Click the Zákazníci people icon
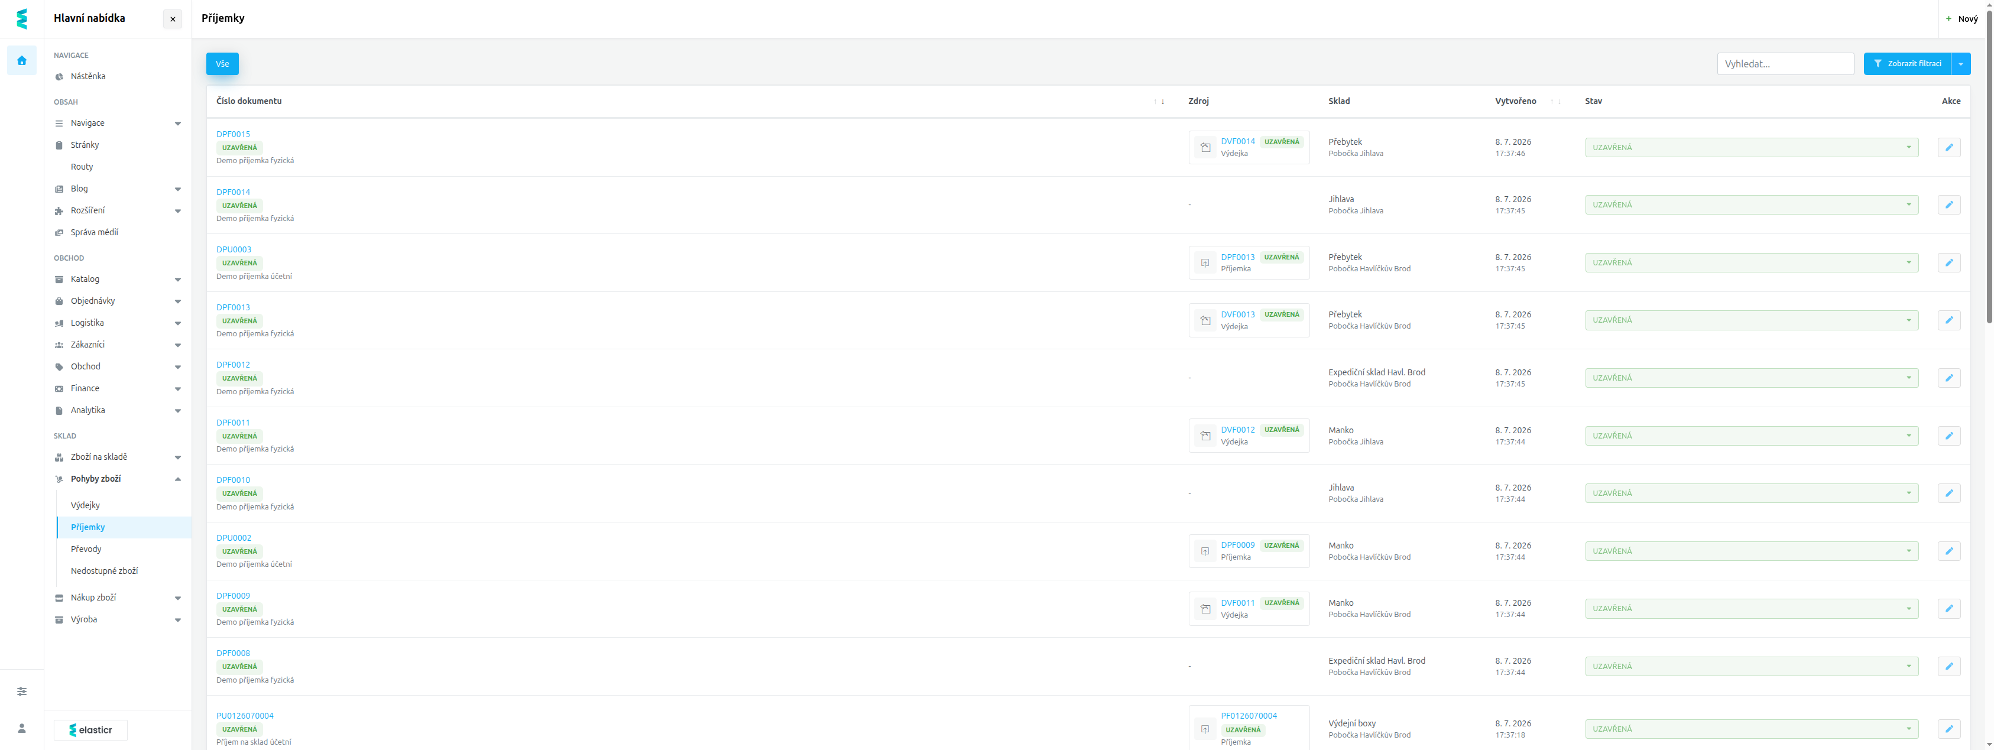 click(59, 345)
